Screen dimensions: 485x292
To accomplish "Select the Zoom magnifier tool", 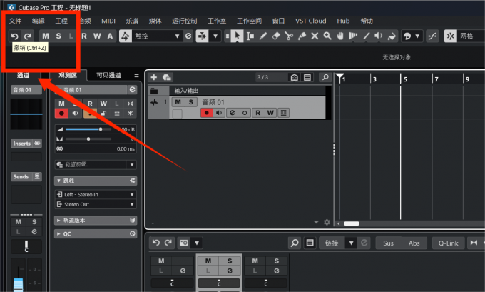I will pos(327,36).
